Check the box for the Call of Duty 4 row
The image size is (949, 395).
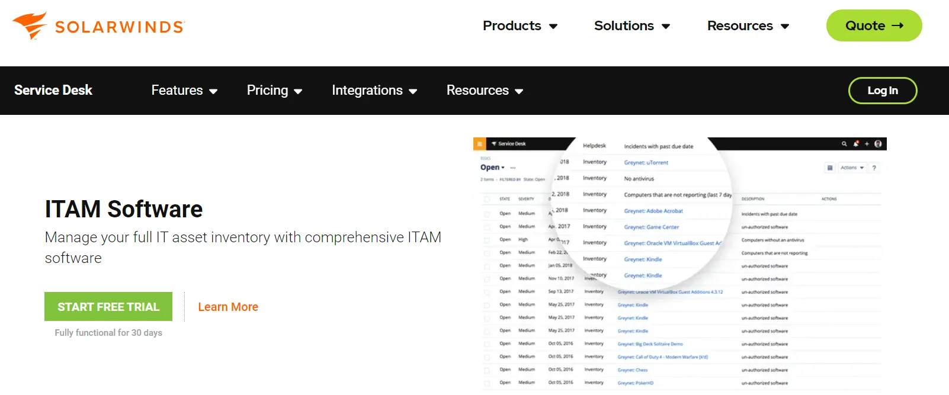coord(487,357)
